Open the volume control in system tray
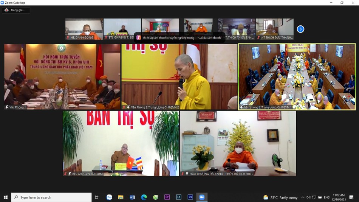Image resolution: width=359 pixels, height=202 pixels. tap(308, 197)
